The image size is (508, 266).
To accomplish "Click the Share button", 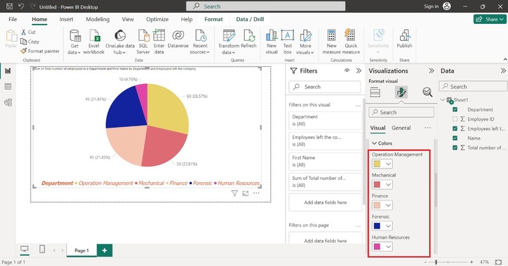I will pos(490,20).
